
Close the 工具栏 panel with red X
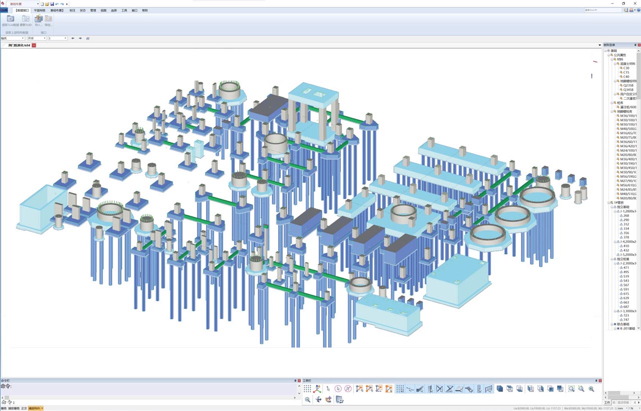pyautogui.click(x=600, y=381)
